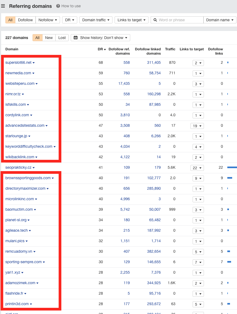Click the Domain column header

(x=12, y=49)
